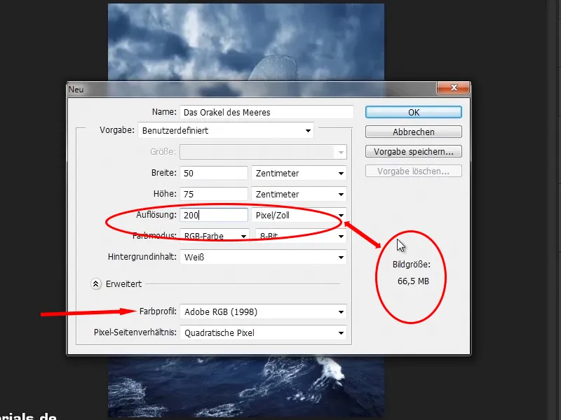561x420 pixels.
Task: Click the Name input field
Action: 266,112
